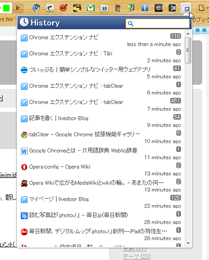Screen dimensions: 209x260
Task: Click the black ex extension icon
Action: pyautogui.click(x=159, y=8)
